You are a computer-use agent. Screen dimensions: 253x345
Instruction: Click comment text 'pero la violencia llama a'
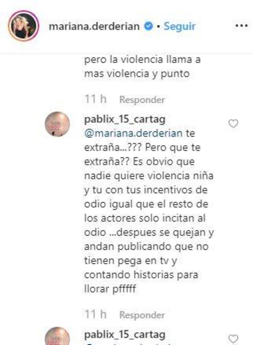pos(142,60)
